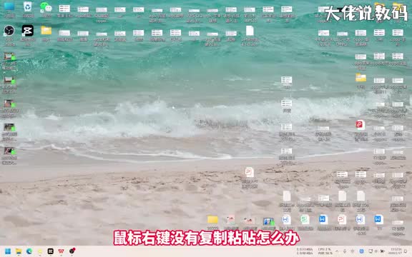Click the microphone icon in system tray

click(345, 251)
